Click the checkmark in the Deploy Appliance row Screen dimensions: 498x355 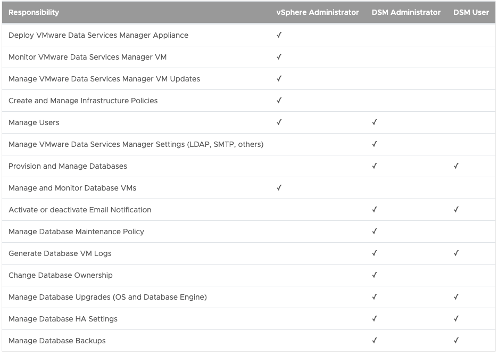tap(279, 35)
